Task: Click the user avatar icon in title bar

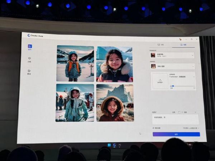Action: [180, 39]
